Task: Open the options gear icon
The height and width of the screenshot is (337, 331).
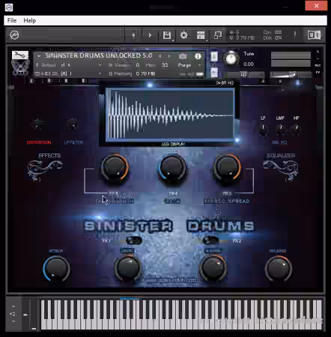Action: pos(184,35)
